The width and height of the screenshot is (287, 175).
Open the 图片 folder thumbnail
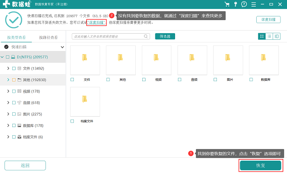pyautogui.click(x=228, y=60)
